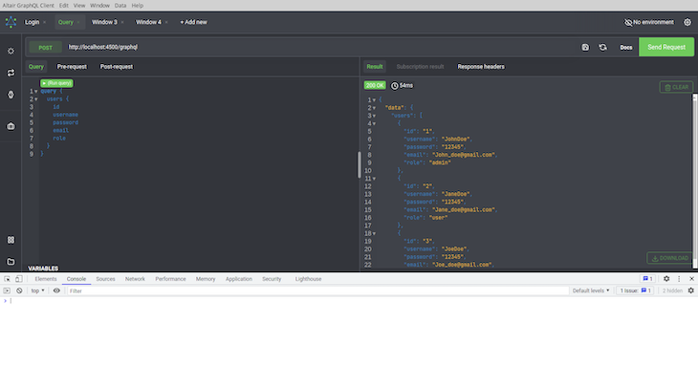Add a new window tab
Viewport: 698px width, 365px height.
pyautogui.click(x=194, y=22)
